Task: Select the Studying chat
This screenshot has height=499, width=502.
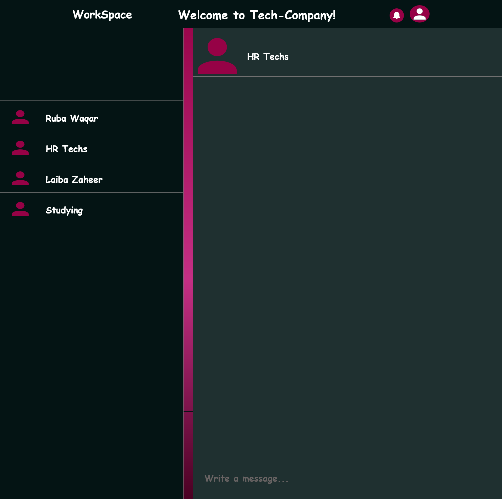Action: click(x=64, y=210)
